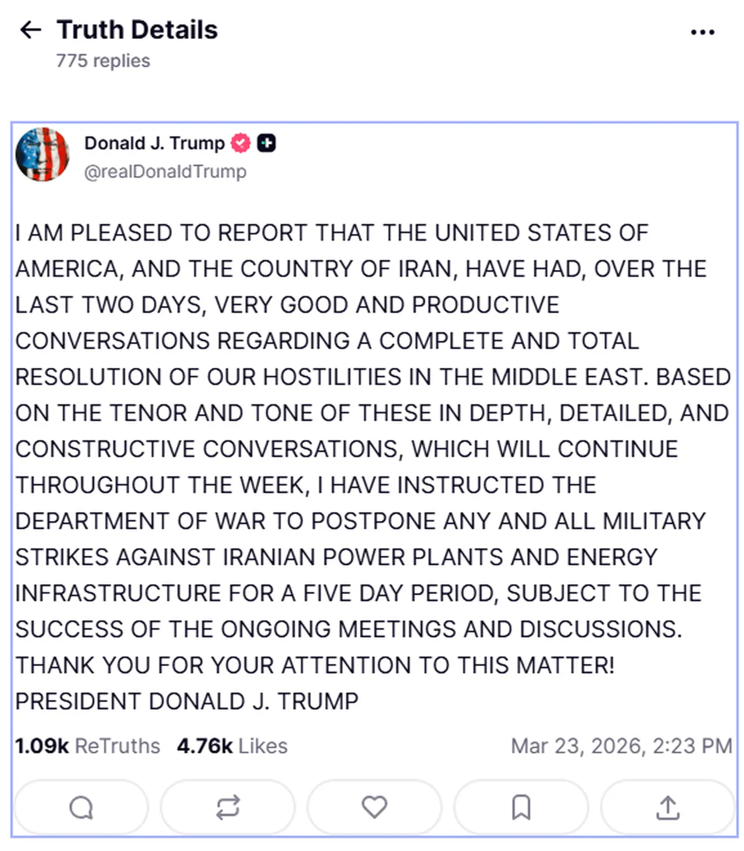View the 775 replies

click(x=102, y=60)
